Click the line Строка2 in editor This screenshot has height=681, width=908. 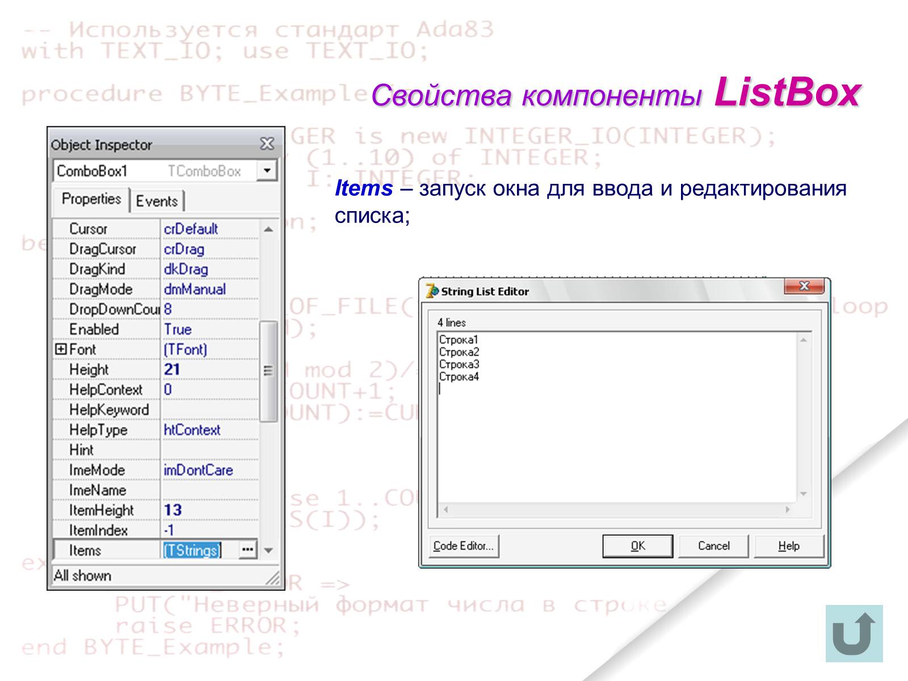tap(459, 352)
